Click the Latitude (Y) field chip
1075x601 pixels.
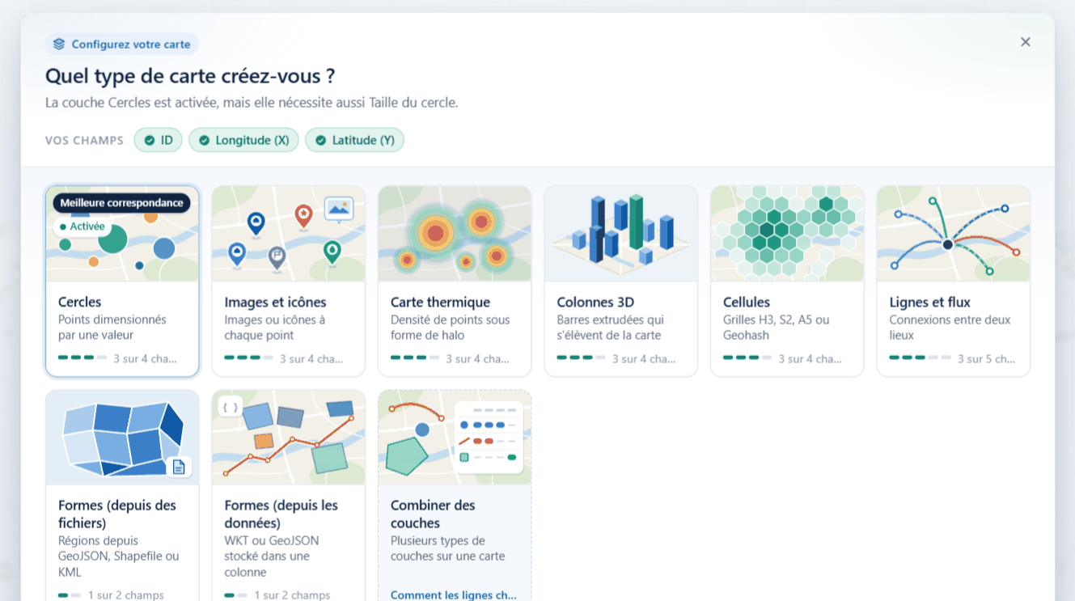[354, 140]
